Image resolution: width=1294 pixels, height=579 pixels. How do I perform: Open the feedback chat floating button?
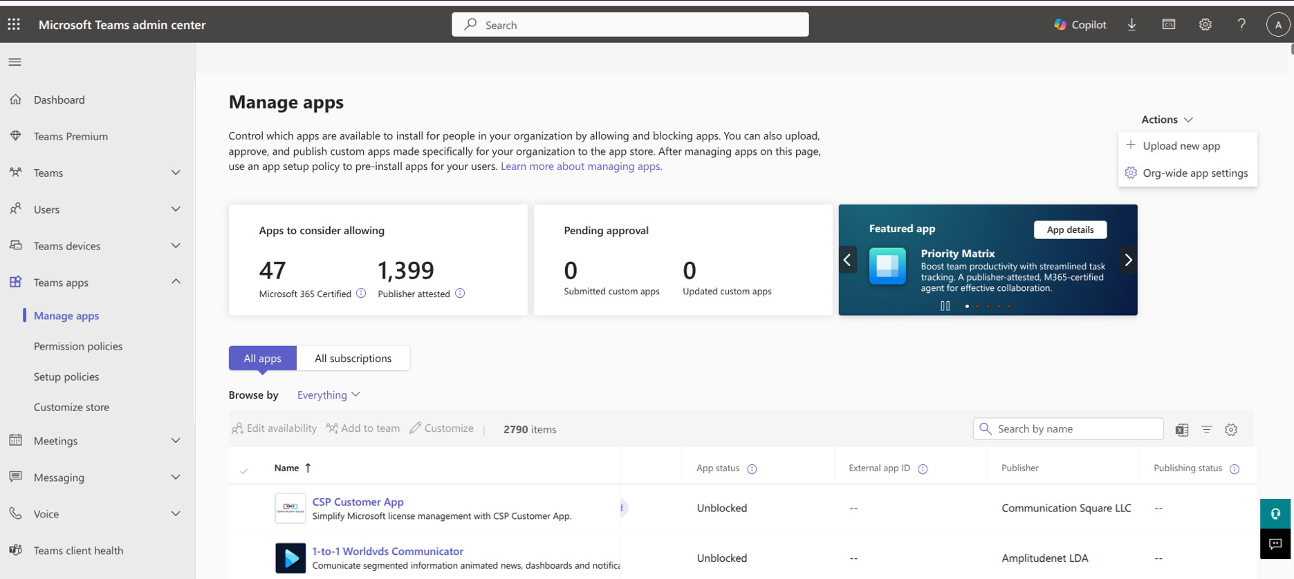click(x=1276, y=544)
